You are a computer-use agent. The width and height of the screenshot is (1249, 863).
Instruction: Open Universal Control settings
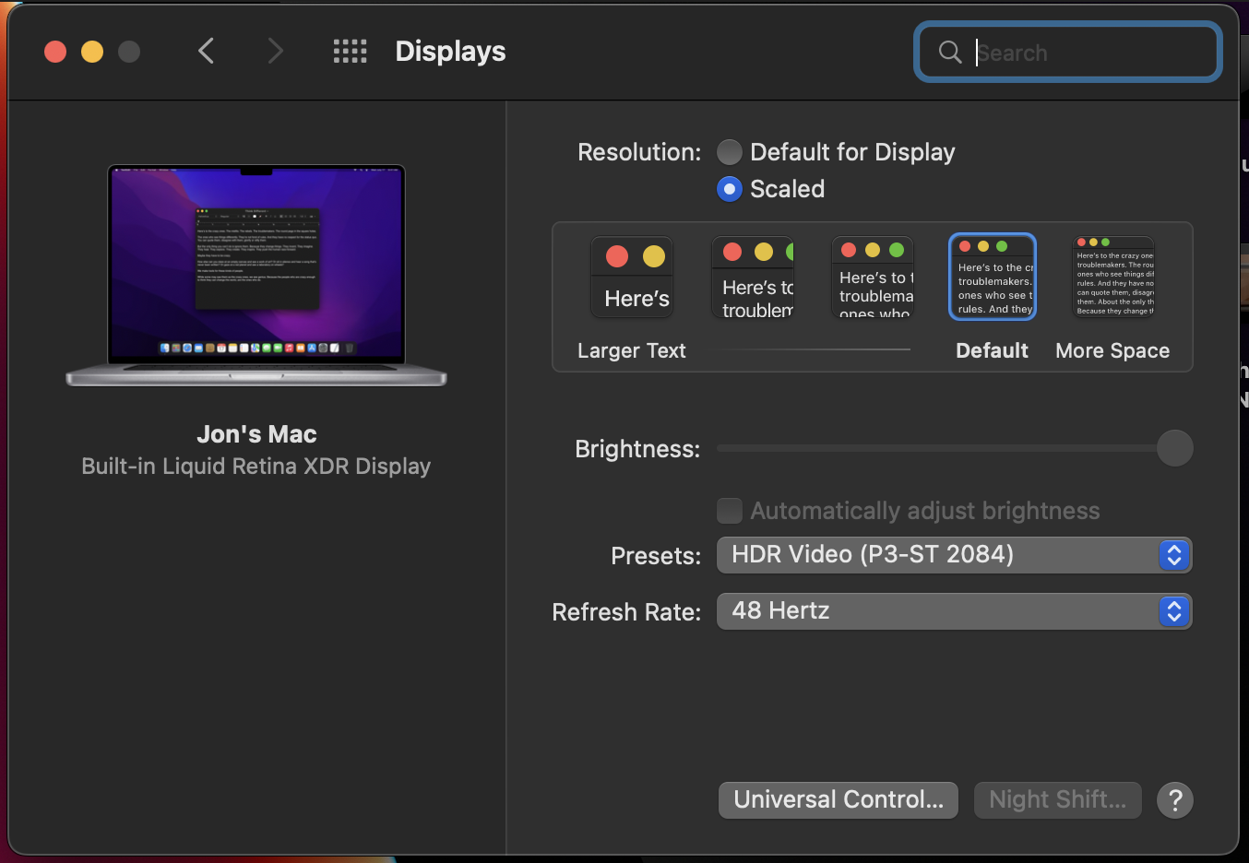[x=838, y=800]
